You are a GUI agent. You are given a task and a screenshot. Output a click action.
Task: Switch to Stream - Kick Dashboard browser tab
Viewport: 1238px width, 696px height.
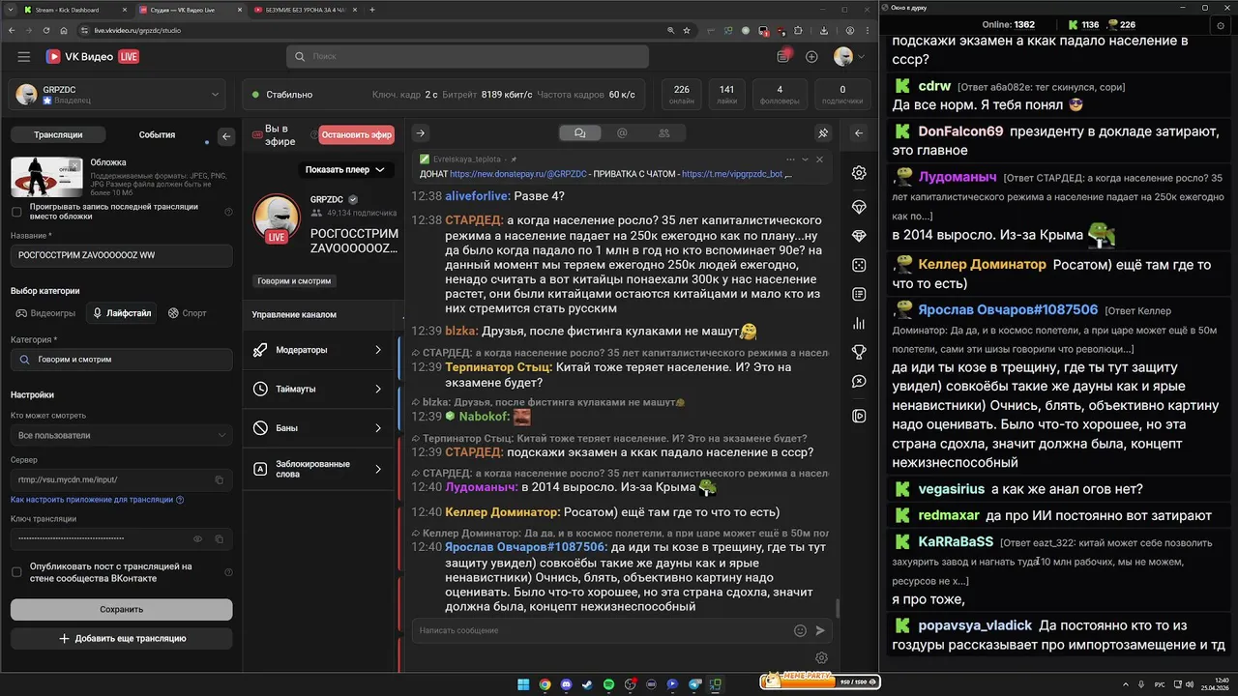click(74, 10)
